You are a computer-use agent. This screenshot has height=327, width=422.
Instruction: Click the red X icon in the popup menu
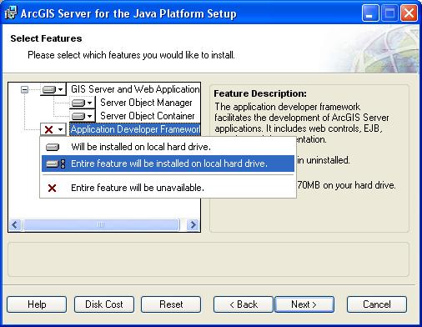tap(52, 188)
